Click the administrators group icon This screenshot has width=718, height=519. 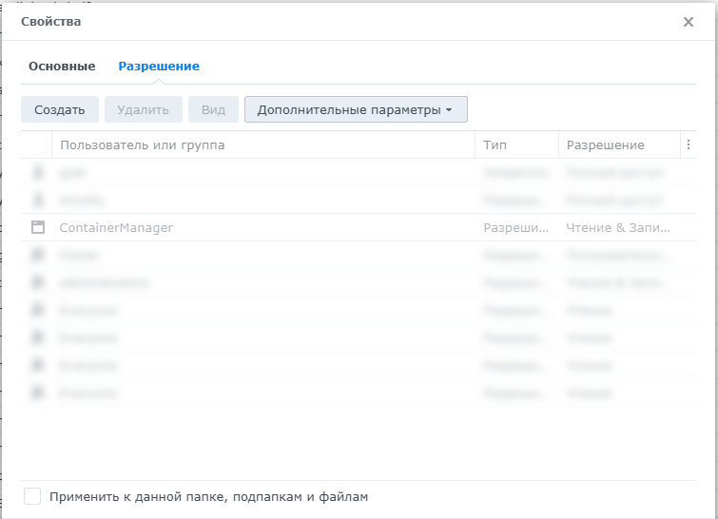[38, 283]
